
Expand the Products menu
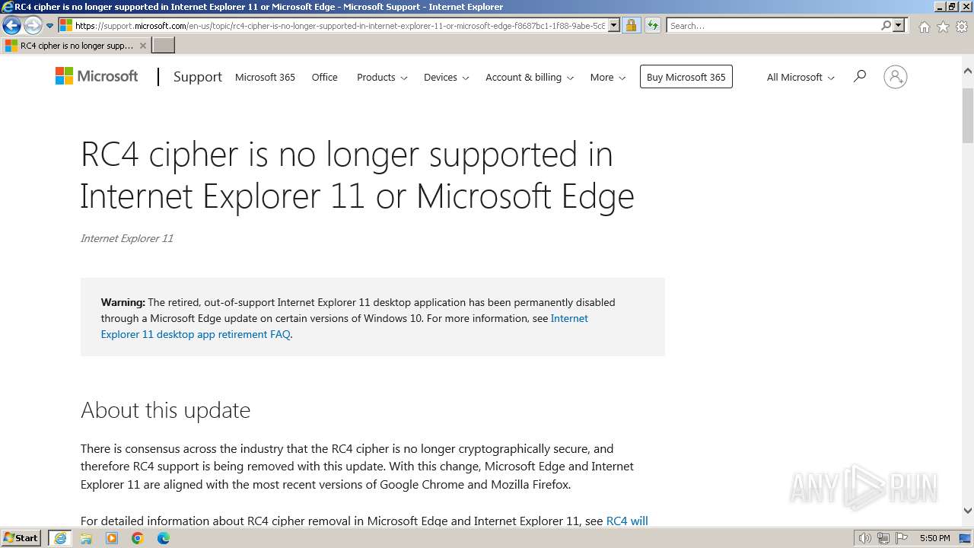tap(382, 77)
